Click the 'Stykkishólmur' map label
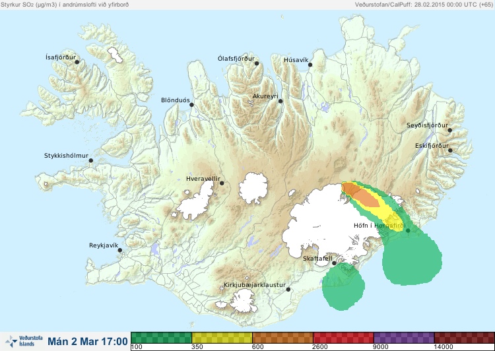The width and height of the screenshot is (495, 351). click(x=66, y=156)
